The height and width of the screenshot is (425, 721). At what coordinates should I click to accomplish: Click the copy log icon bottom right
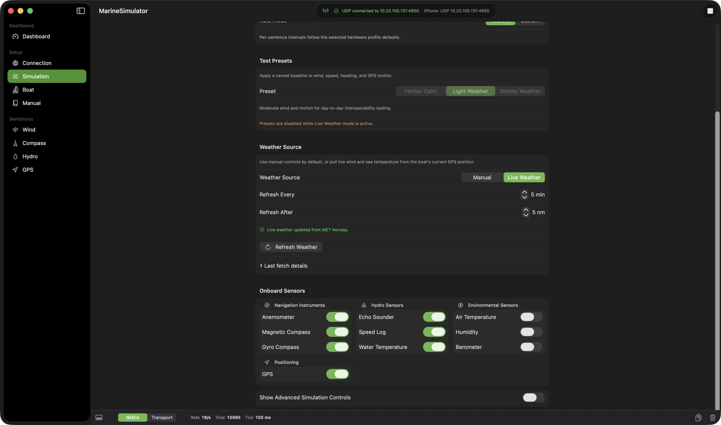(698, 417)
